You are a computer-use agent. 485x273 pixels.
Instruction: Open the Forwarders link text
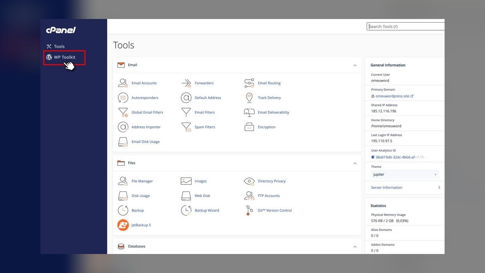click(204, 83)
